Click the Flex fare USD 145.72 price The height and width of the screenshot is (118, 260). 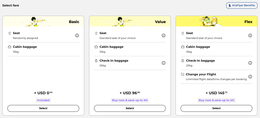[x=216, y=93]
